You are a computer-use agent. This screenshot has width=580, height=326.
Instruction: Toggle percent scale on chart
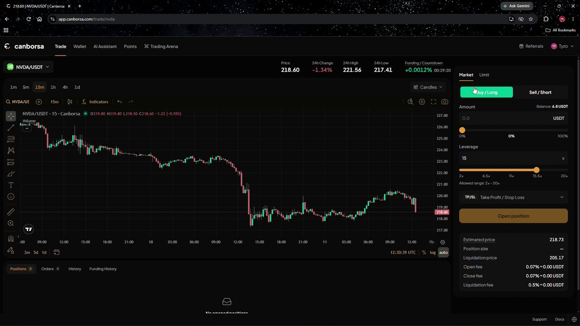point(424,252)
